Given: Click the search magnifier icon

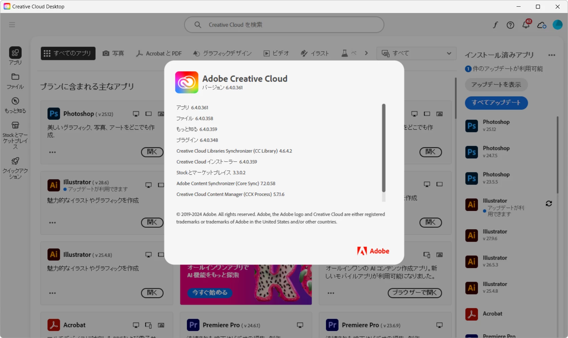Looking at the screenshot, I should [198, 25].
